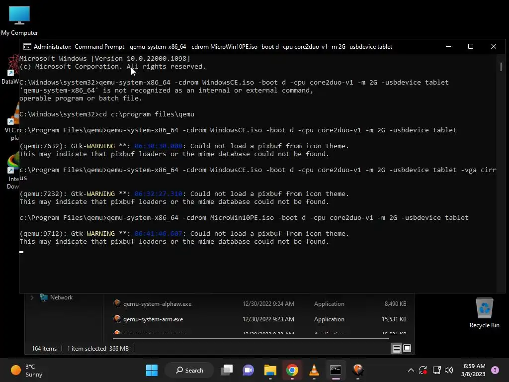
Task: Open network status tray icon
Action: tap(436, 370)
